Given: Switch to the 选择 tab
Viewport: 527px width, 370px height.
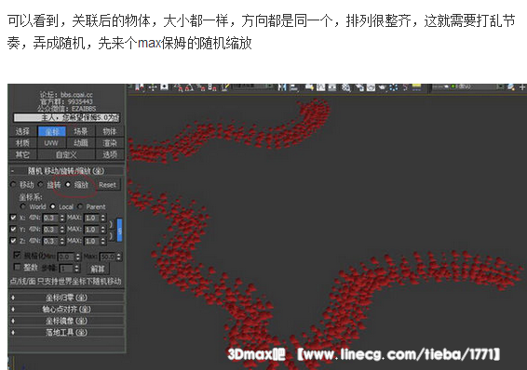Looking at the screenshot, I should point(22,131).
